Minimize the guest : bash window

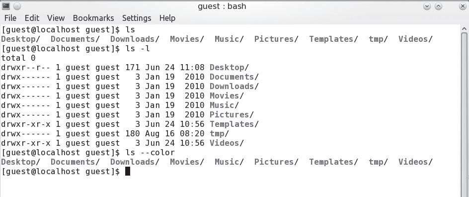[427, 6]
